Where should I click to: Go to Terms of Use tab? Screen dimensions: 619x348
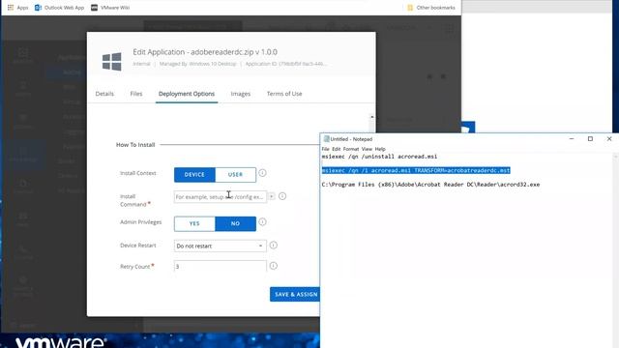[x=284, y=94]
